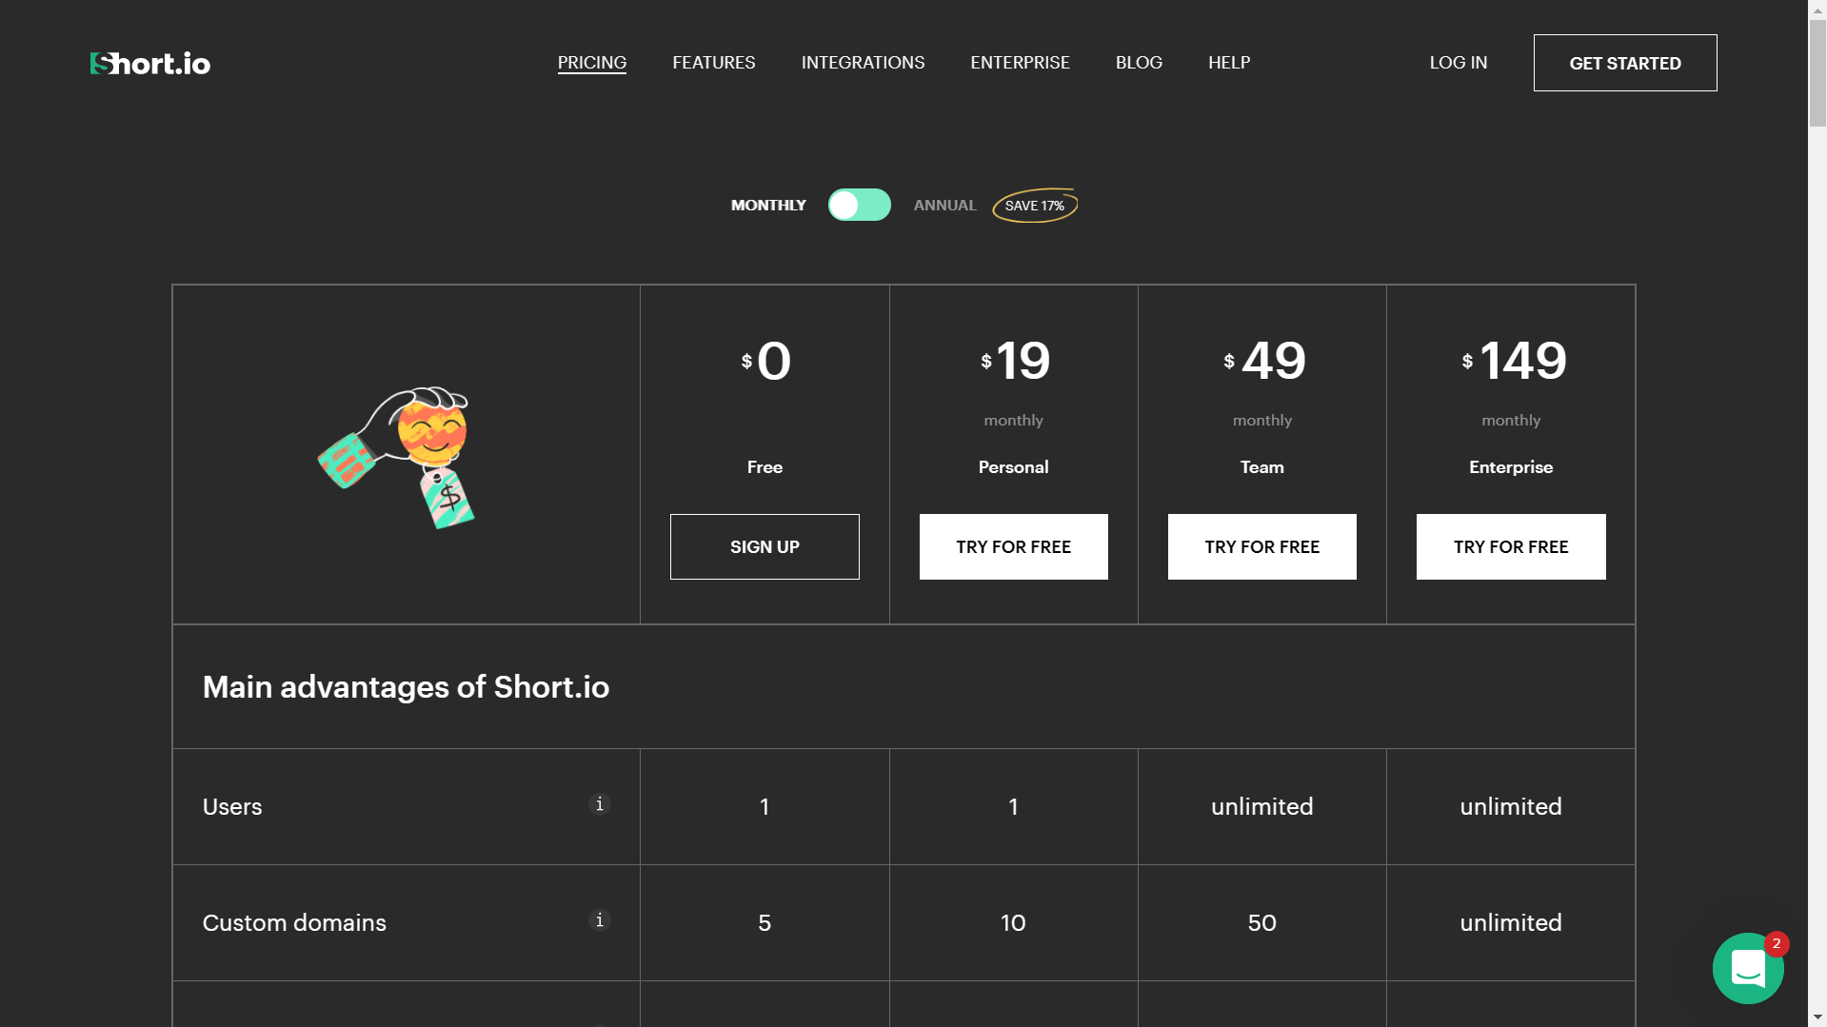Click the Free plan custom domains value 5
The height and width of the screenshot is (1027, 1827).
(x=765, y=923)
